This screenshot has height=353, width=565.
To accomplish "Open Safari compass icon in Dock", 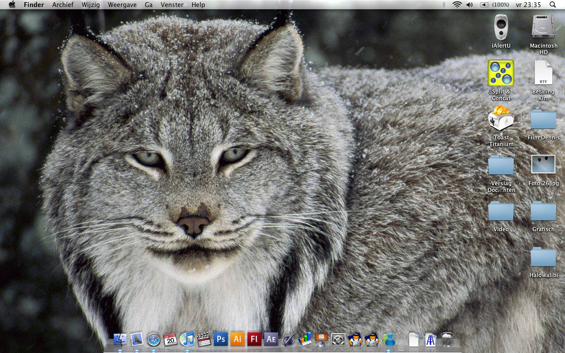I will [x=154, y=339].
